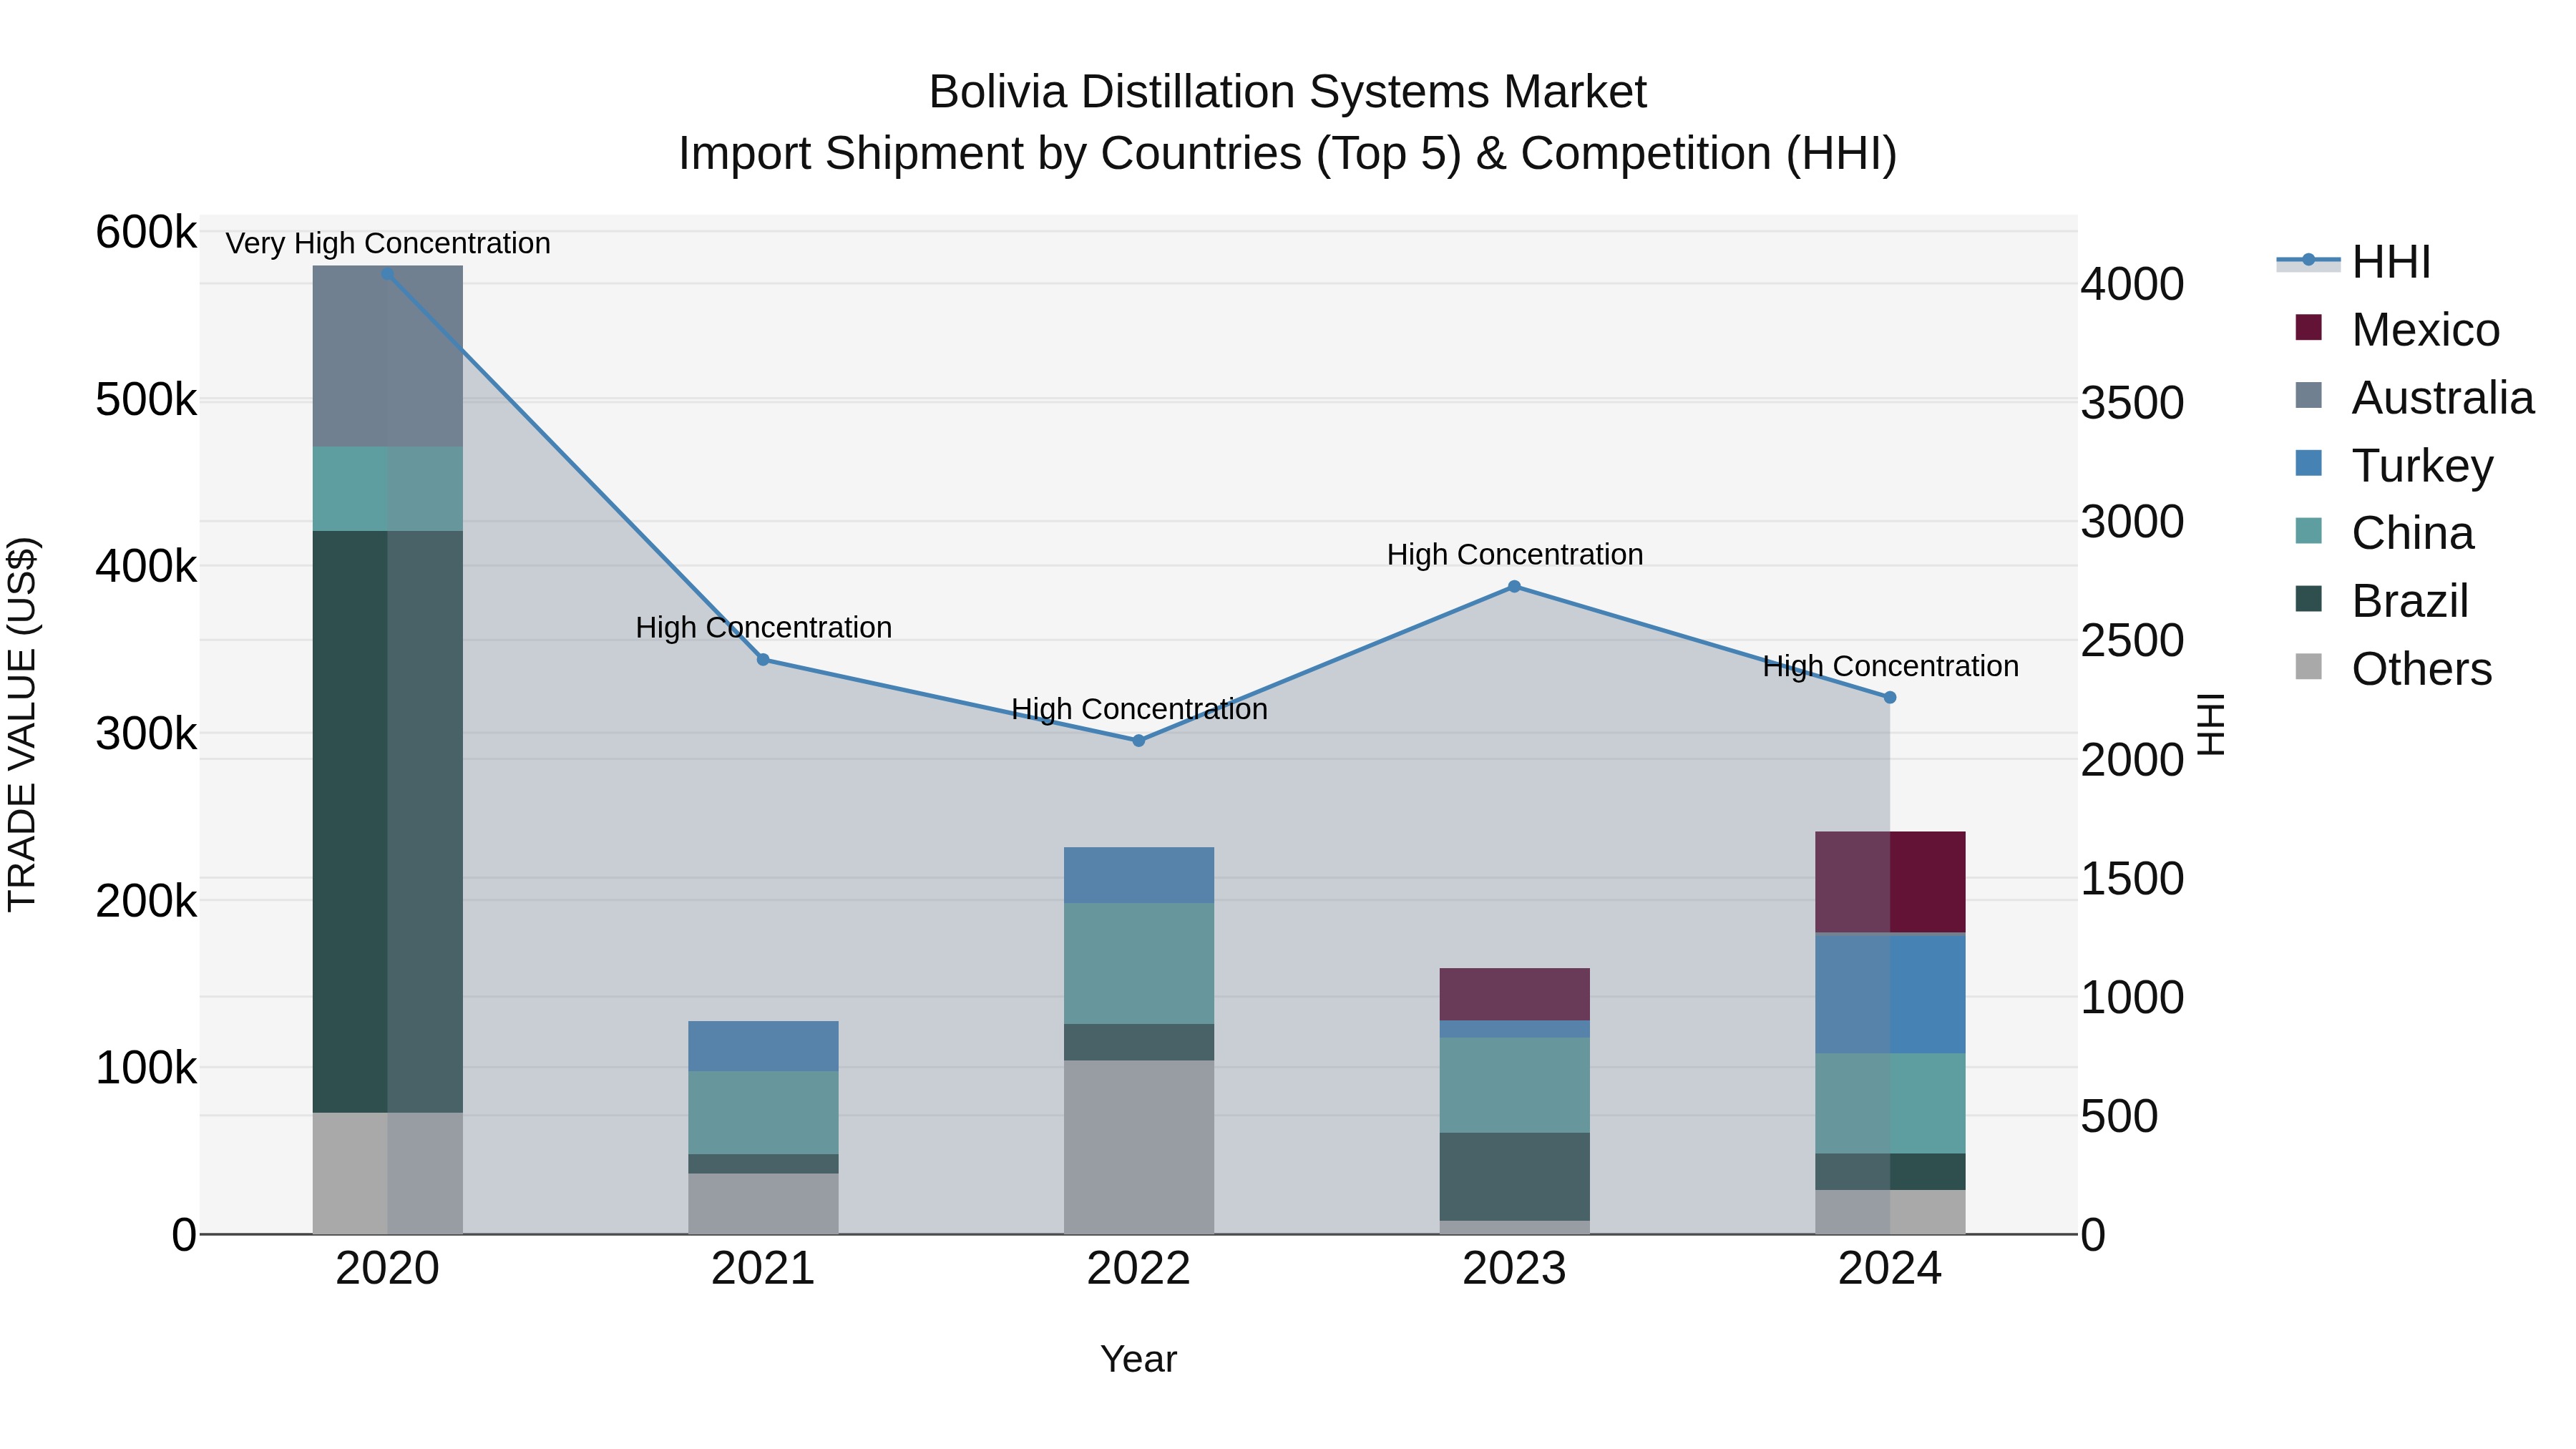Image resolution: width=2576 pixels, height=1449 pixels.
Task: Click the 2022 x-axis tick label
Action: point(1139,1269)
